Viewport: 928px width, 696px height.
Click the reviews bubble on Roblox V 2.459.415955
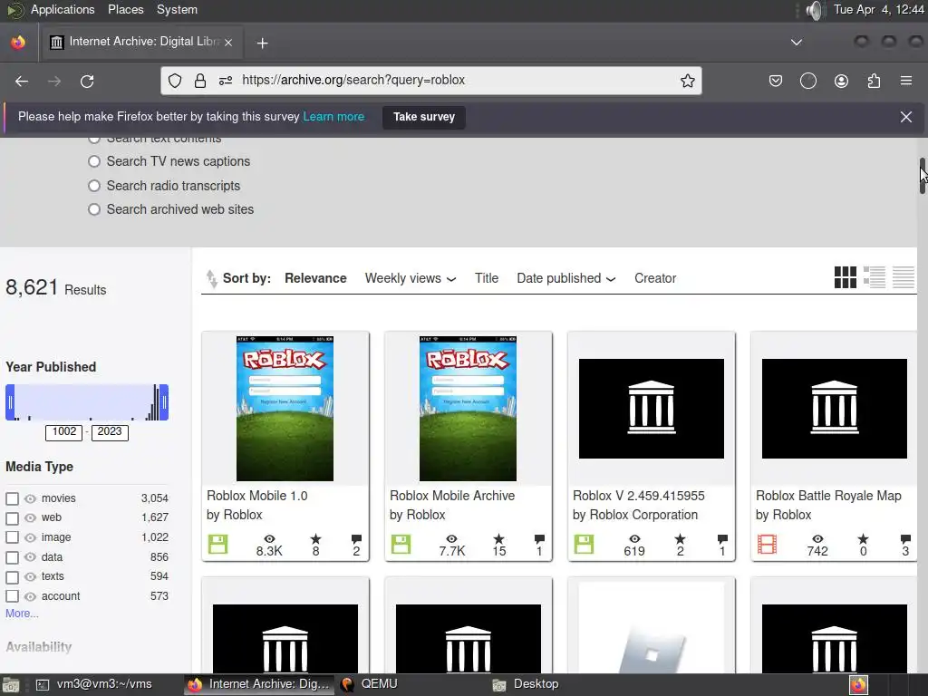tap(722, 538)
